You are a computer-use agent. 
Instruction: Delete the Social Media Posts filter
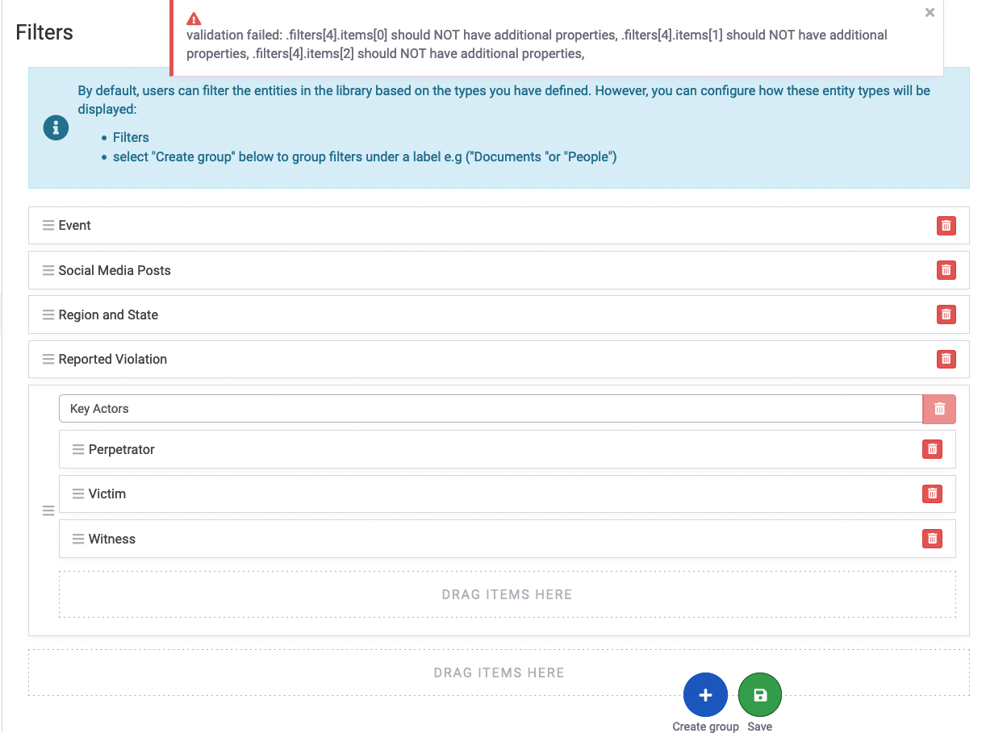pyautogui.click(x=946, y=270)
